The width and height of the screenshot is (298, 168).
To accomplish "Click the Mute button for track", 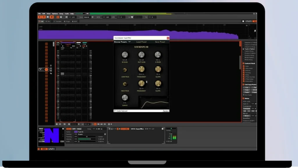I will 79,129.
